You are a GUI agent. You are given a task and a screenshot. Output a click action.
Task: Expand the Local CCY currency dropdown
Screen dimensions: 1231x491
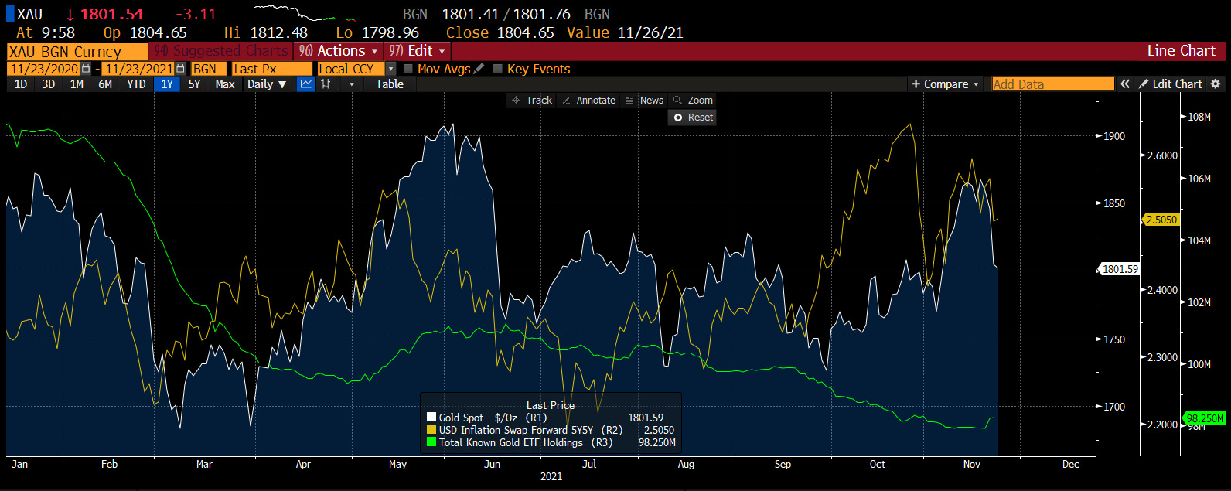coord(390,69)
